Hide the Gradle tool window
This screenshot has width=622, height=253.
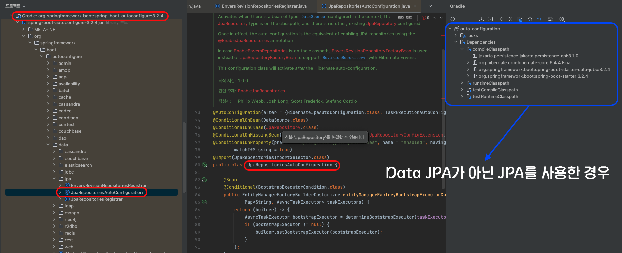coord(618,6)
